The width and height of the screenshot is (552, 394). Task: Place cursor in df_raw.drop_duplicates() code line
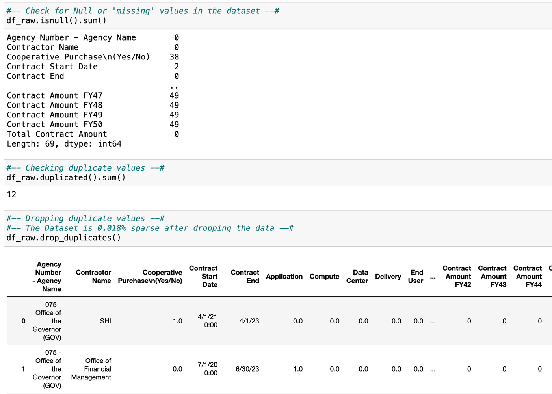coord(63,238)
